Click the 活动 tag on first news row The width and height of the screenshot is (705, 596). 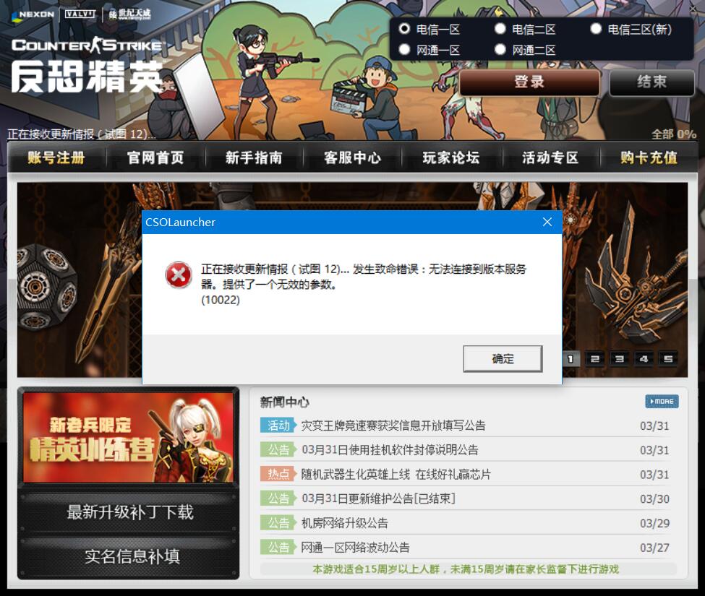[x=278, y=426]
